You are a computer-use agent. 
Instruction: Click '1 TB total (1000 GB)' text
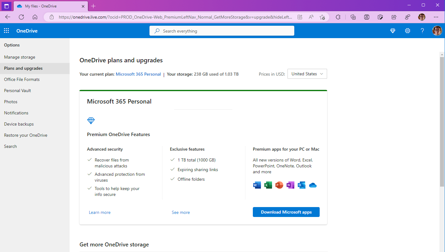tap(197, 160)
